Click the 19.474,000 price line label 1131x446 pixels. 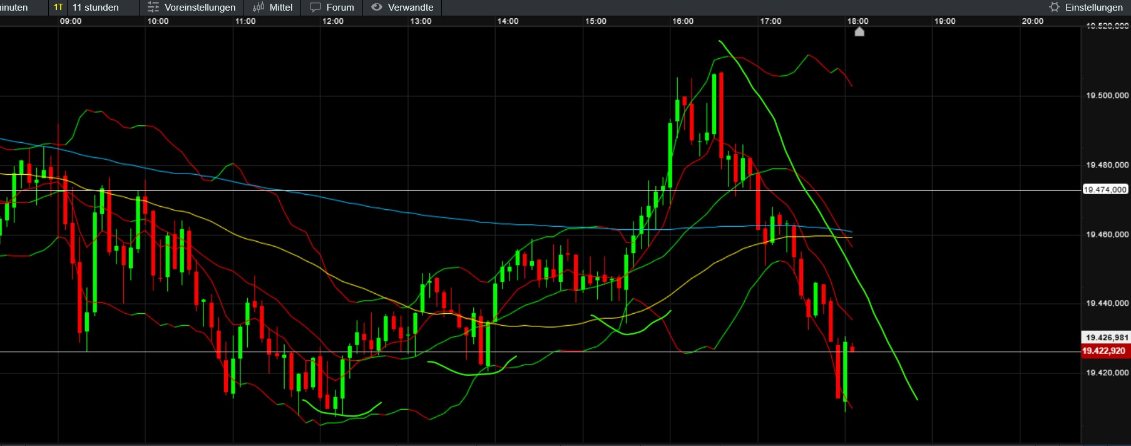pyautogui.click(x=1105, y=190)
